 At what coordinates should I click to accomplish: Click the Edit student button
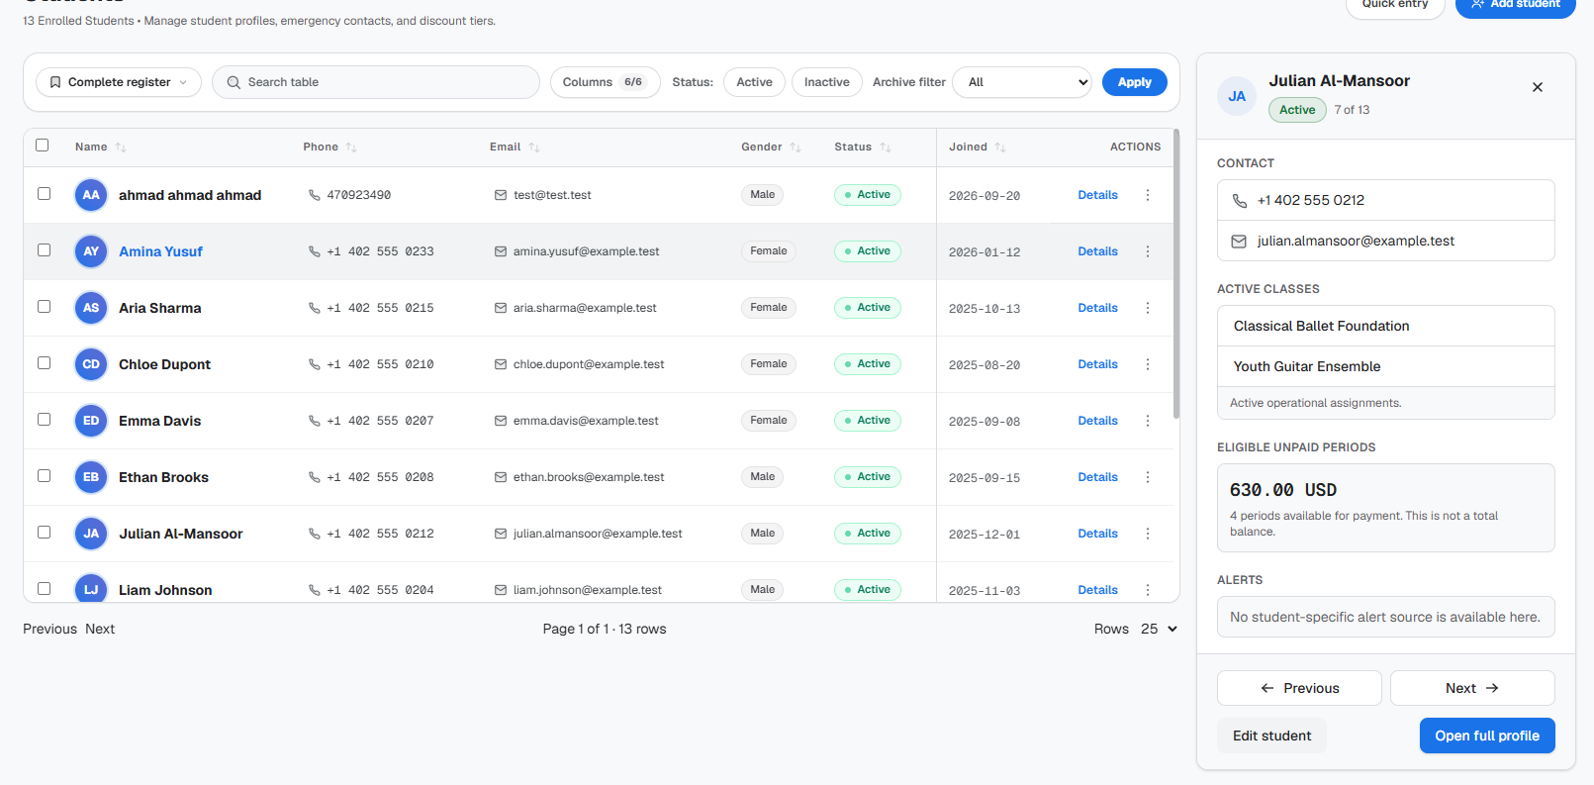(x=1271, y=736)
